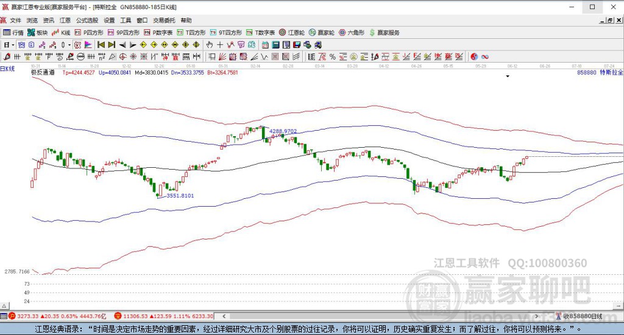Jump to first bar icon
This screenshot has width=624, height=335.
tap(101, 45)
